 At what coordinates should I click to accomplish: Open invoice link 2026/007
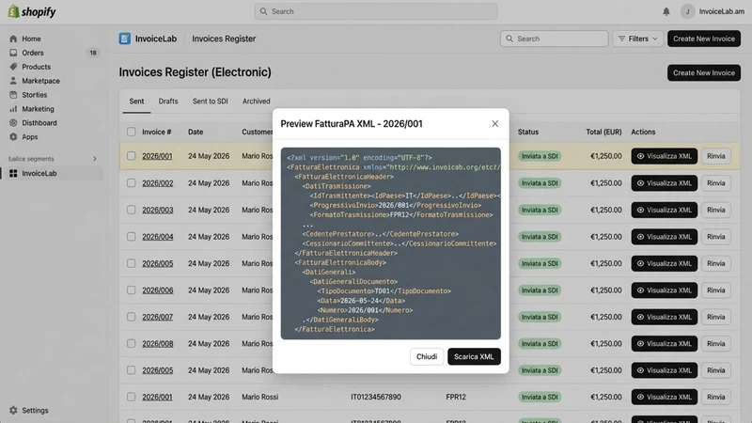tap(157, 317)
